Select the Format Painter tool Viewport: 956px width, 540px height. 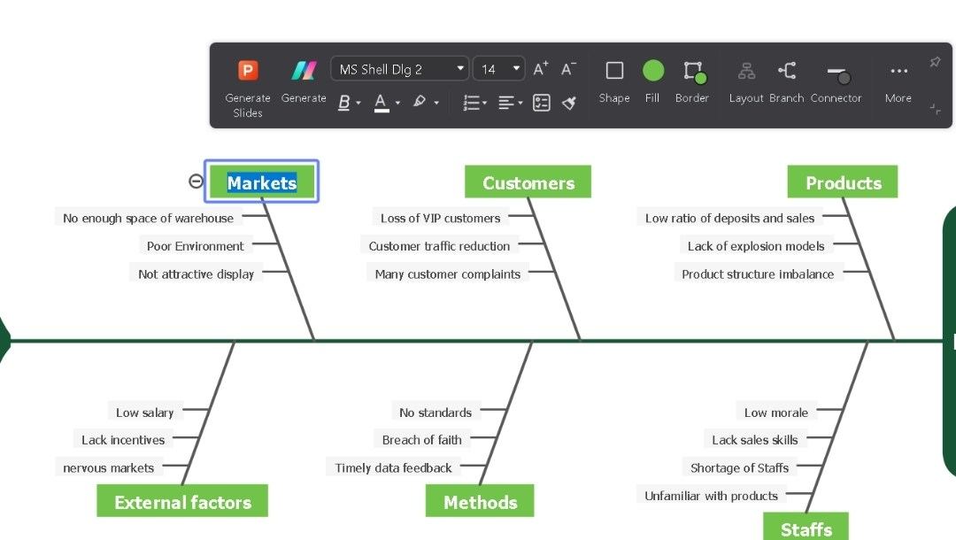(569, 103)
